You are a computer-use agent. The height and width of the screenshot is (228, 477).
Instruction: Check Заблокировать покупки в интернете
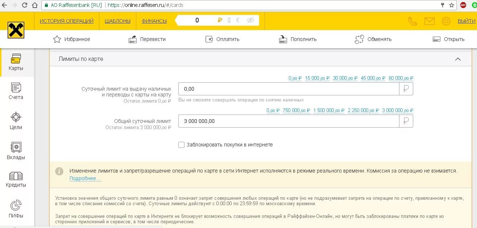[182, 145]
